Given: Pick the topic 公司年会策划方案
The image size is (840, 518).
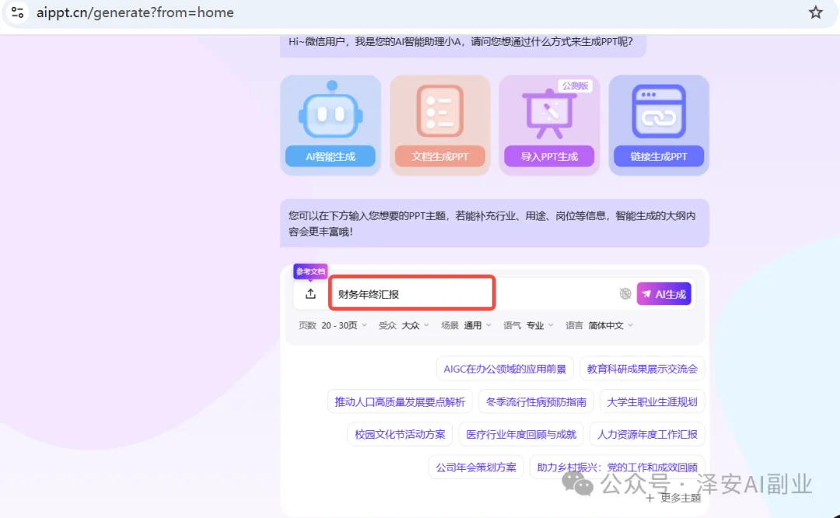Looking at the screenshot, I should [x=476, y=467].
